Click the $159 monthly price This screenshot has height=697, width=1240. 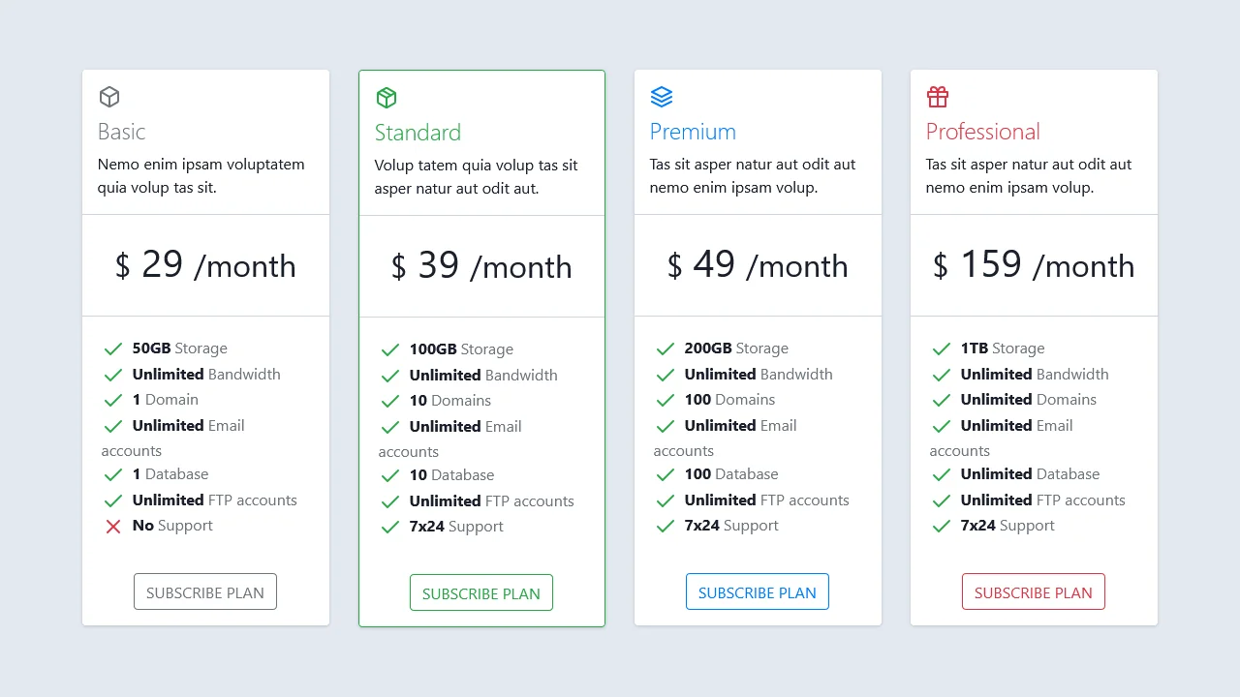point(1033,265)
